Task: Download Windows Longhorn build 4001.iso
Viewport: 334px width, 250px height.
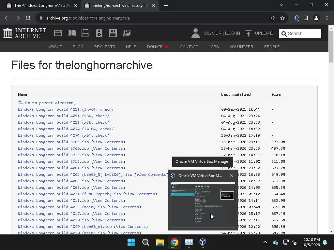Action: tap(53, 168)
